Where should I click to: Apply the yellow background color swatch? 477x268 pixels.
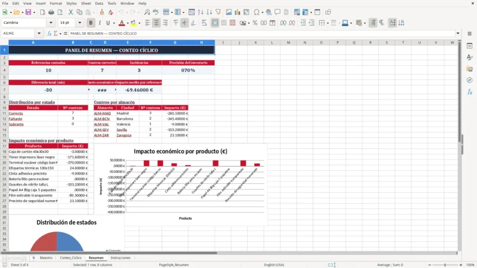pos(133,23)
